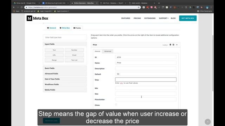Open the Features menu item

coord(126,18)
